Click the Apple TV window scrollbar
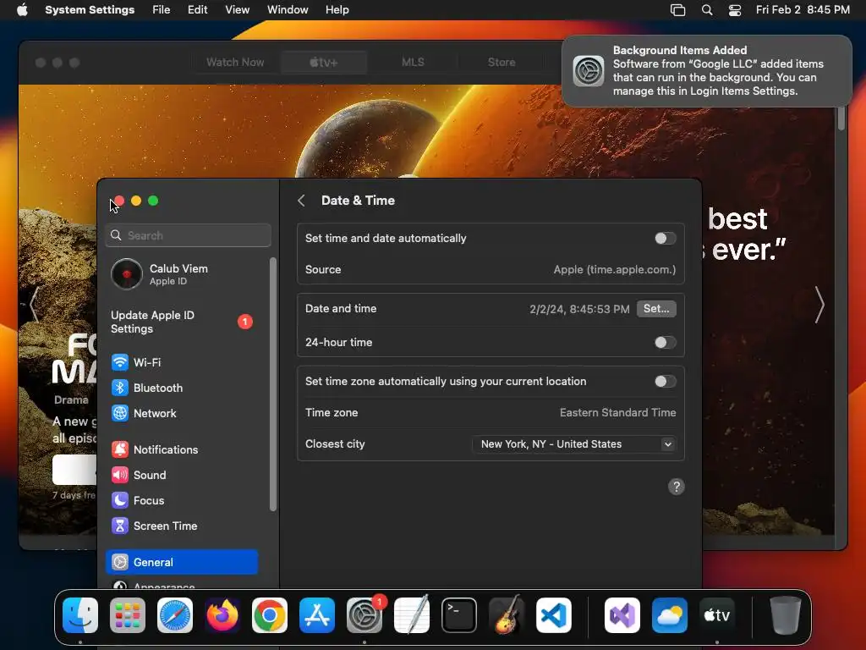866x650 pixels. (x=841, y=118)
